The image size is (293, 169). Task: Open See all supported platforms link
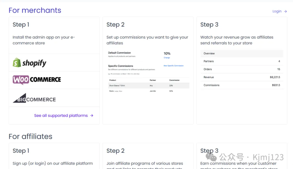(x=61, y=115)
